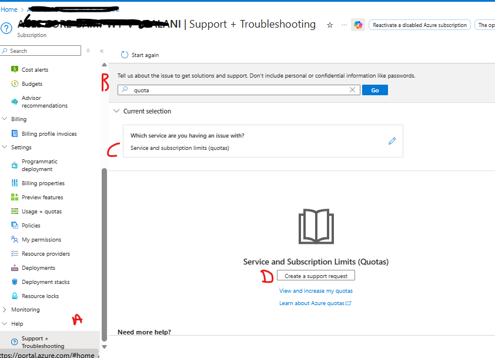Screen dimensions: 495x358
Task: Favorite this page with the star icon
Action: [330, 25]
